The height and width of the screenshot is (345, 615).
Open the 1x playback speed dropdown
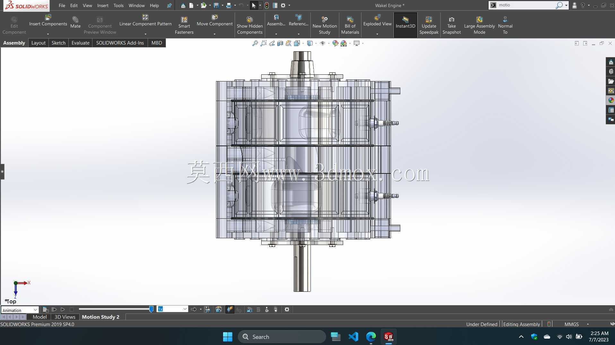[172, 309]
